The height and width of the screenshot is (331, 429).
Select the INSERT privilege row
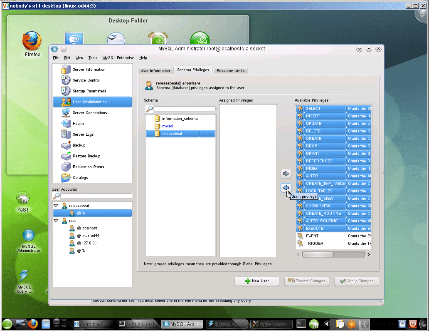[333, 116]
